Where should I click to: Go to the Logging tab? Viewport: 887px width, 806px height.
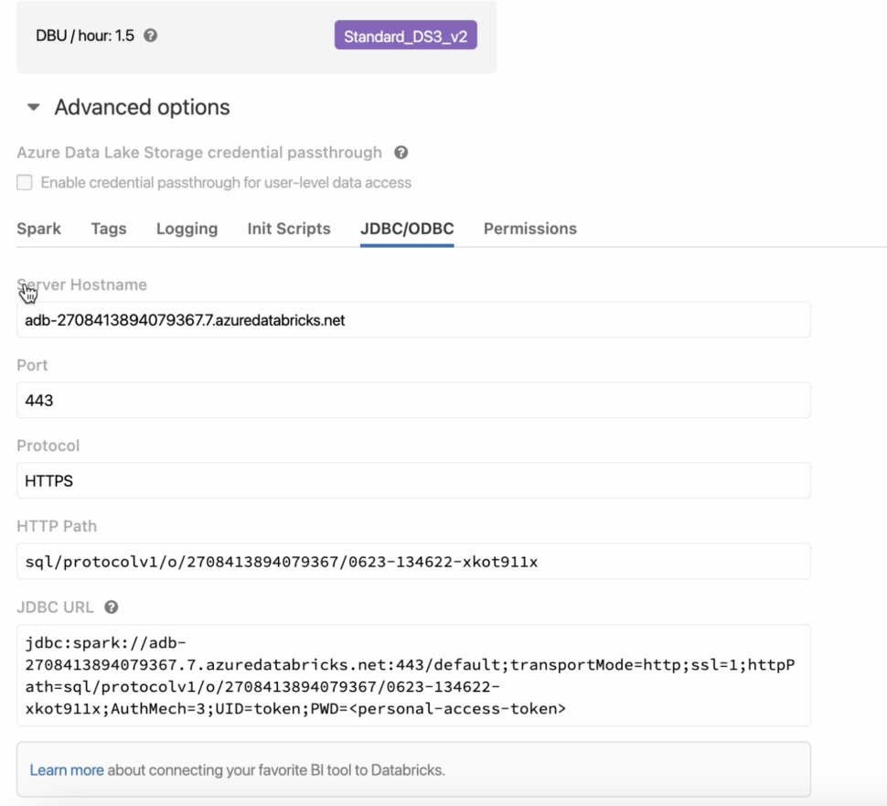click(187, 229)
